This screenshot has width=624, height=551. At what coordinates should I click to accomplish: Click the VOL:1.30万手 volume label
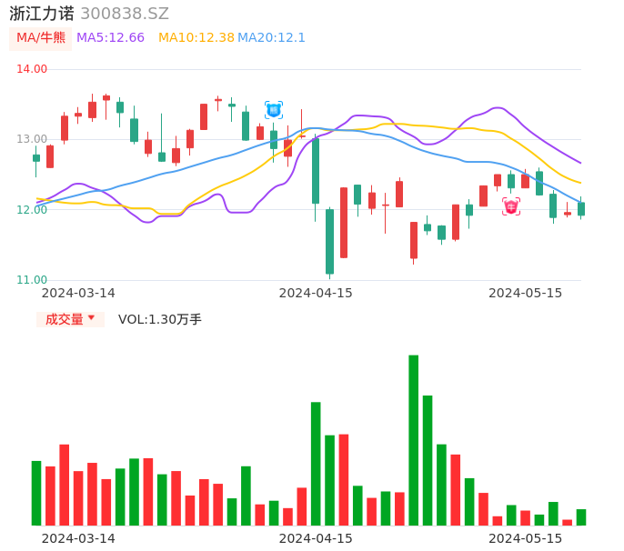click(160, 319)
